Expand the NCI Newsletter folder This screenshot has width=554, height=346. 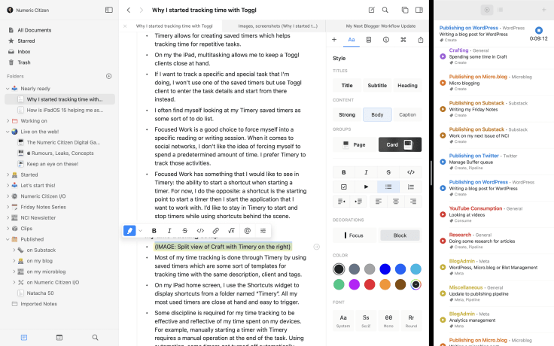pyautogui.click(x=8, y=218)
